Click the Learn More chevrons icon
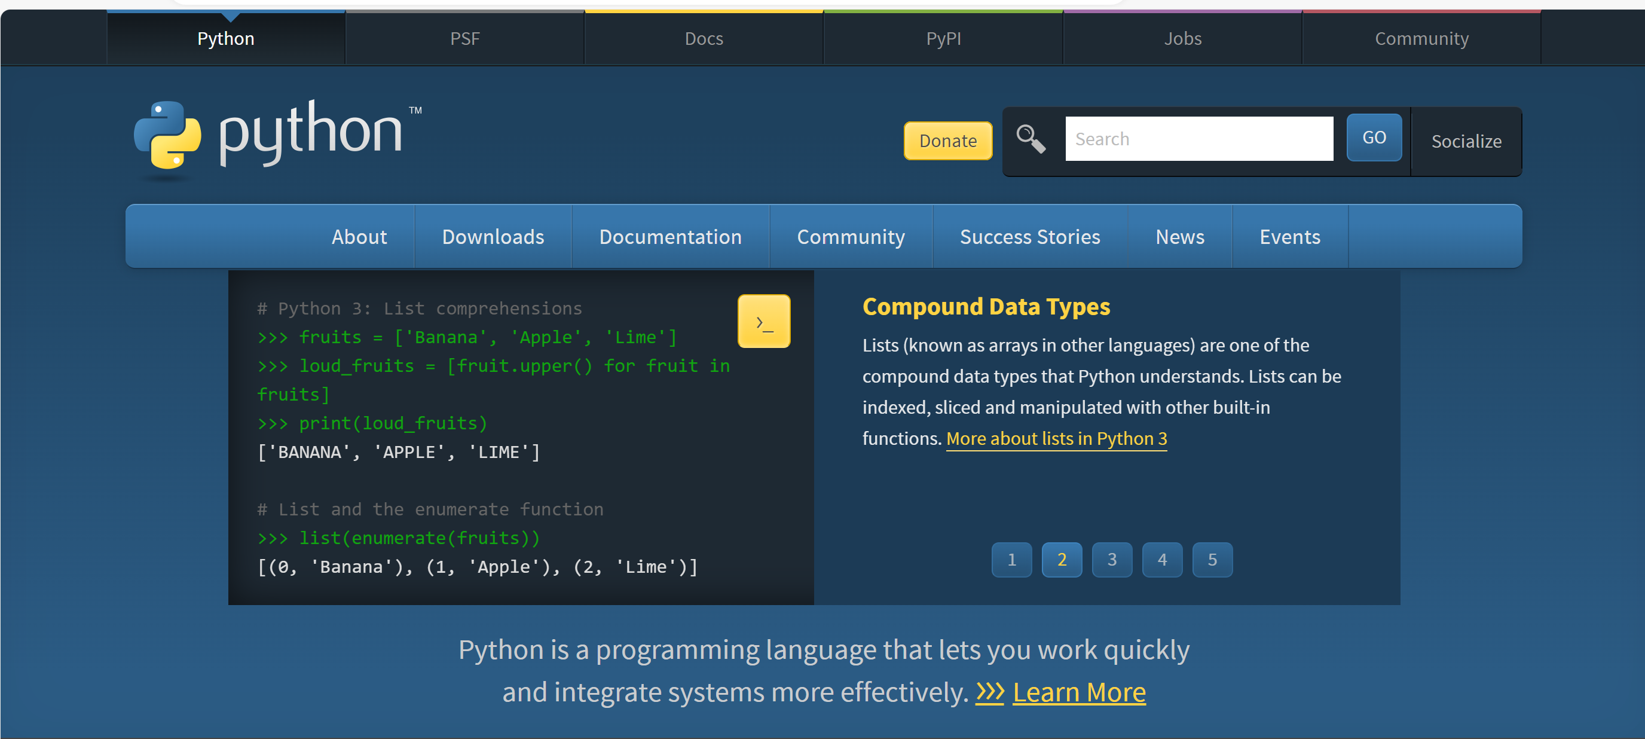The height and width of the screenshot is (739, 1645). 989,692
